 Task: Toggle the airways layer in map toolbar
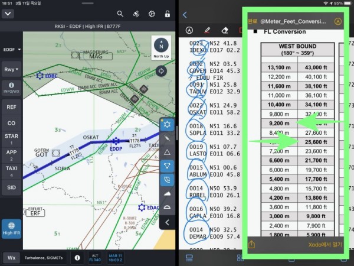[x=168, y=166]
